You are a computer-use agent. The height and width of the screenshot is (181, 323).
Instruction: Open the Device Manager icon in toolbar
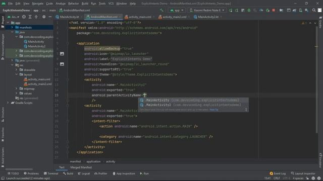(301, 10)
